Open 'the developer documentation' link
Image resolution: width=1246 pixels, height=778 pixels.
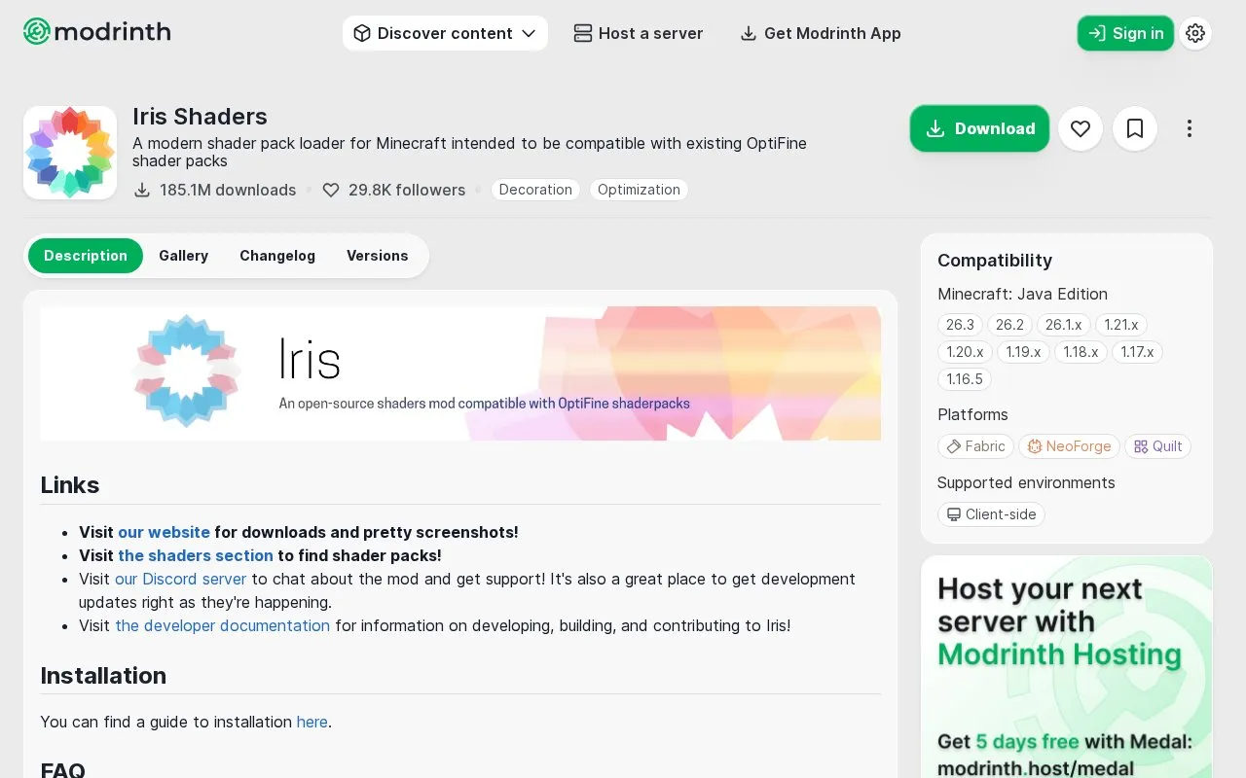click(x=222, y=625)
